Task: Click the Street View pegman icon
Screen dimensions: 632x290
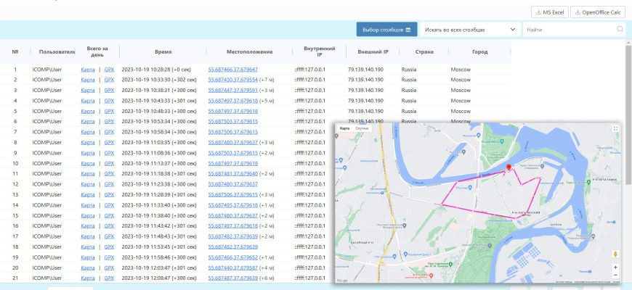Action: pyautogui.click(x=615, y=254)
